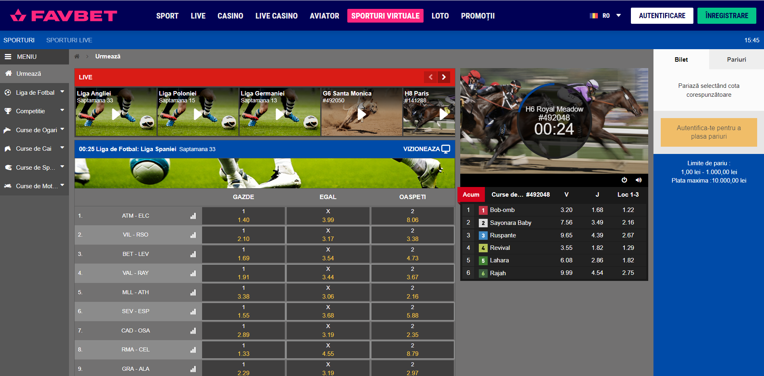Select Bob-omb win odds 3.20

pos(566,210)
